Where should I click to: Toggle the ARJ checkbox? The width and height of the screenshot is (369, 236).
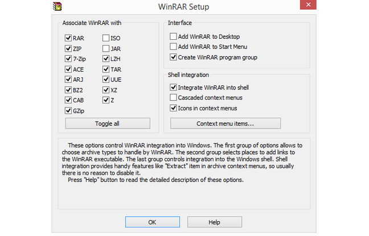[68, 79]
